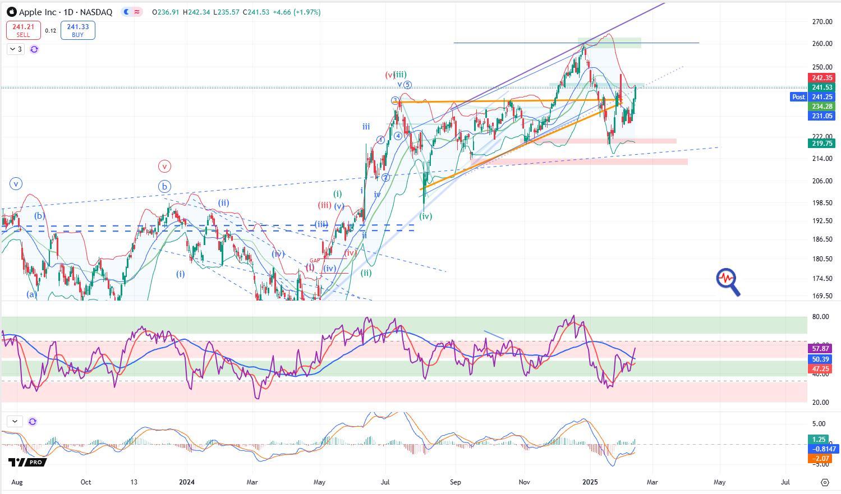
Task: Click the pink approximately-equal data icon
Action: (137, 12)
